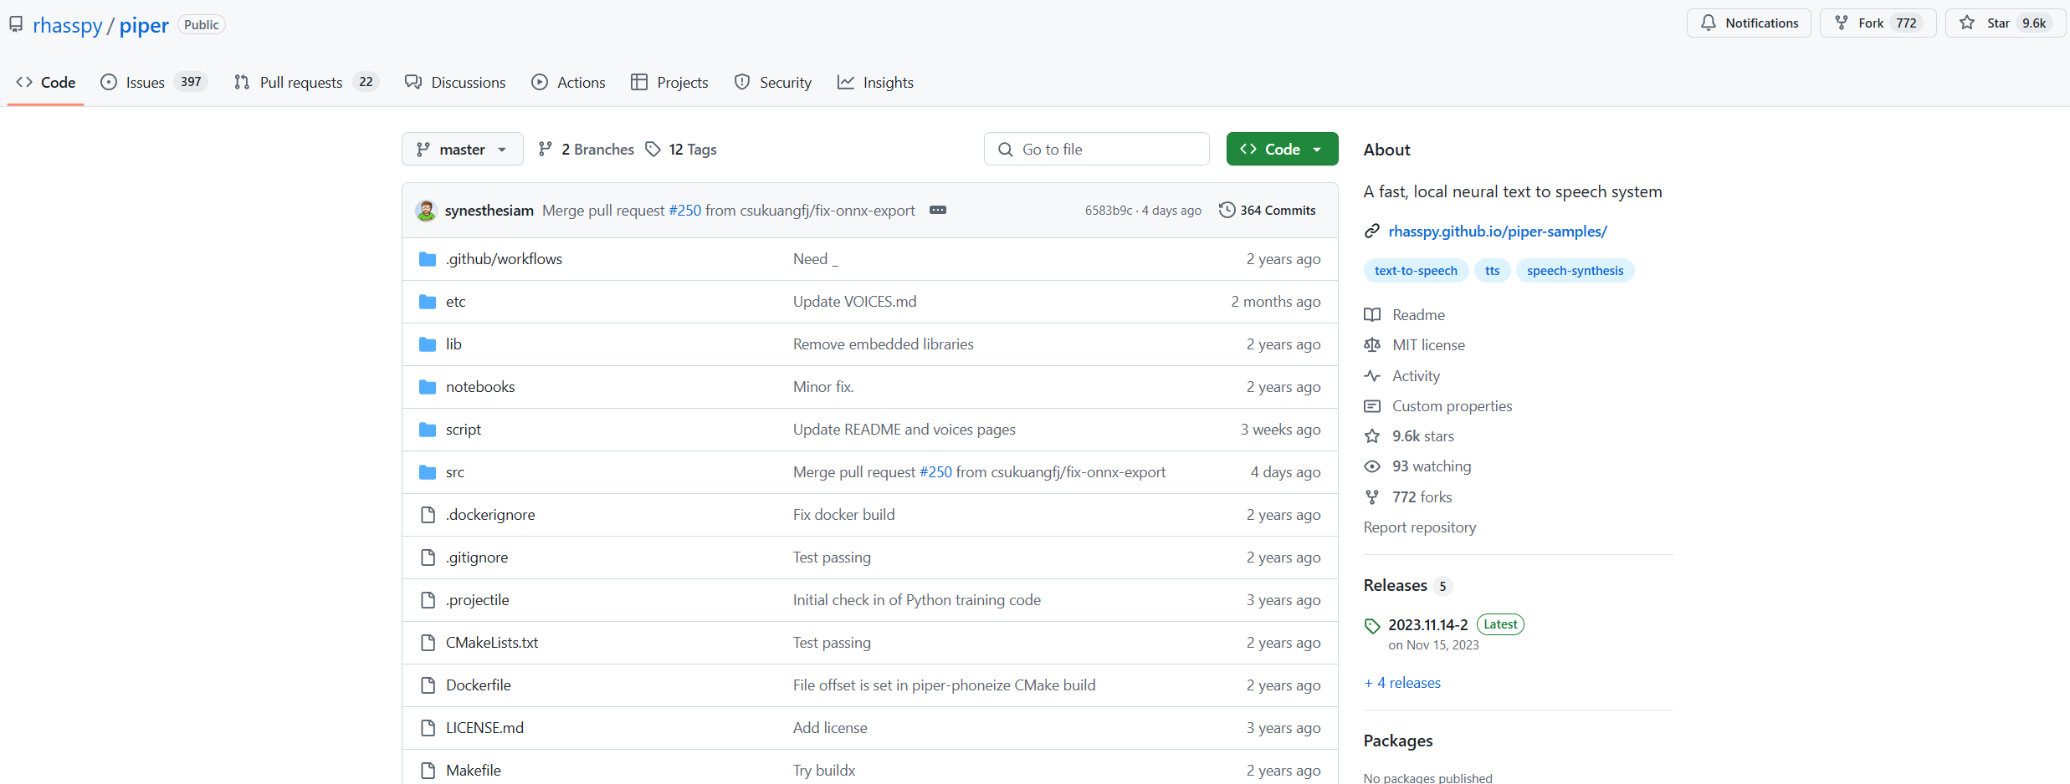Click the Notifications bell button
The image size is (2070, 784).
(x=1749, y=23)
